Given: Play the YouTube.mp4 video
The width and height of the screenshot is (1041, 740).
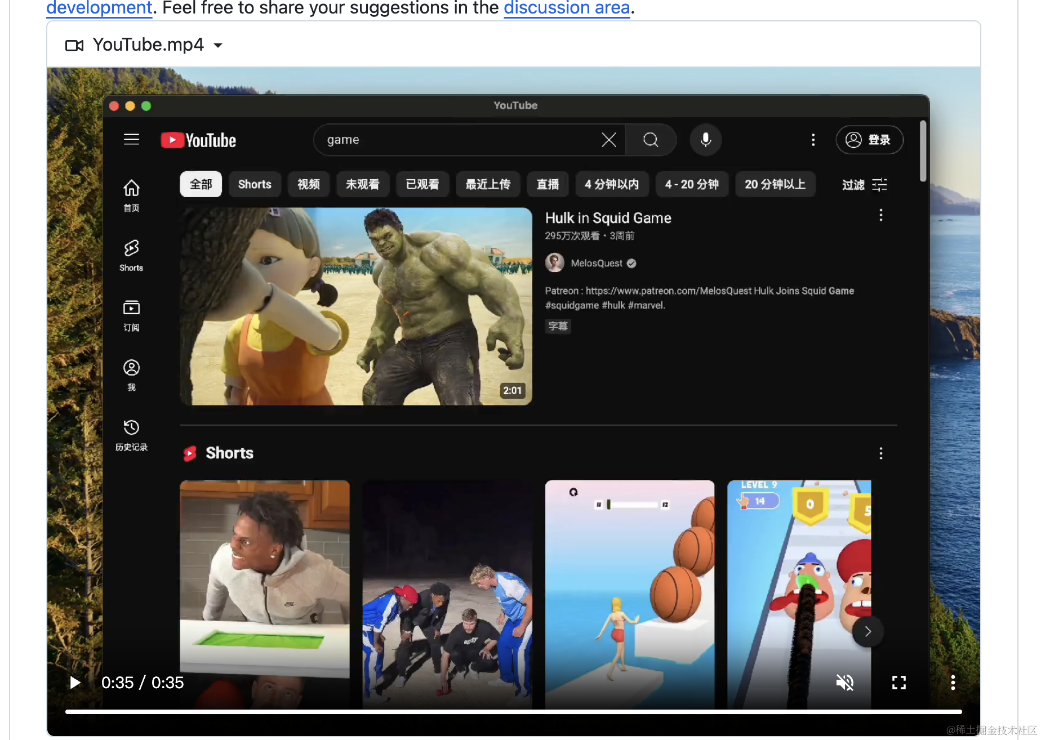Looking at the screenshot, I should [x=75, y=683].
